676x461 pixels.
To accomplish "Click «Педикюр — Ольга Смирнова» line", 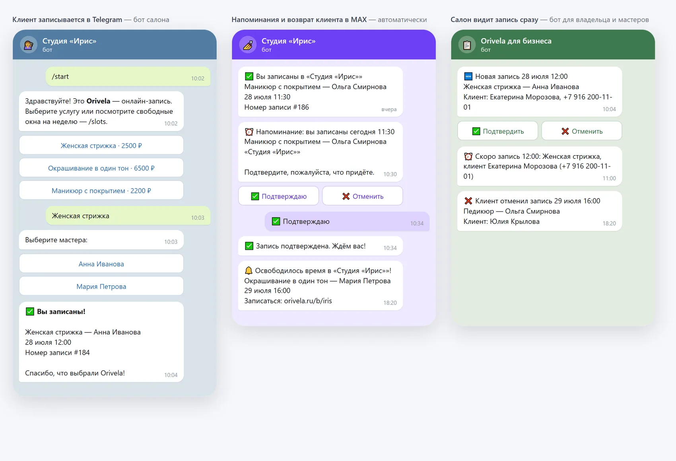I will 511,211.
